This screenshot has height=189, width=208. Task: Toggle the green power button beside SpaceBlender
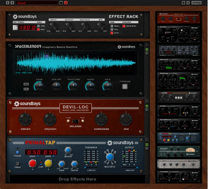pyautogui.click(x=147, y=50)
